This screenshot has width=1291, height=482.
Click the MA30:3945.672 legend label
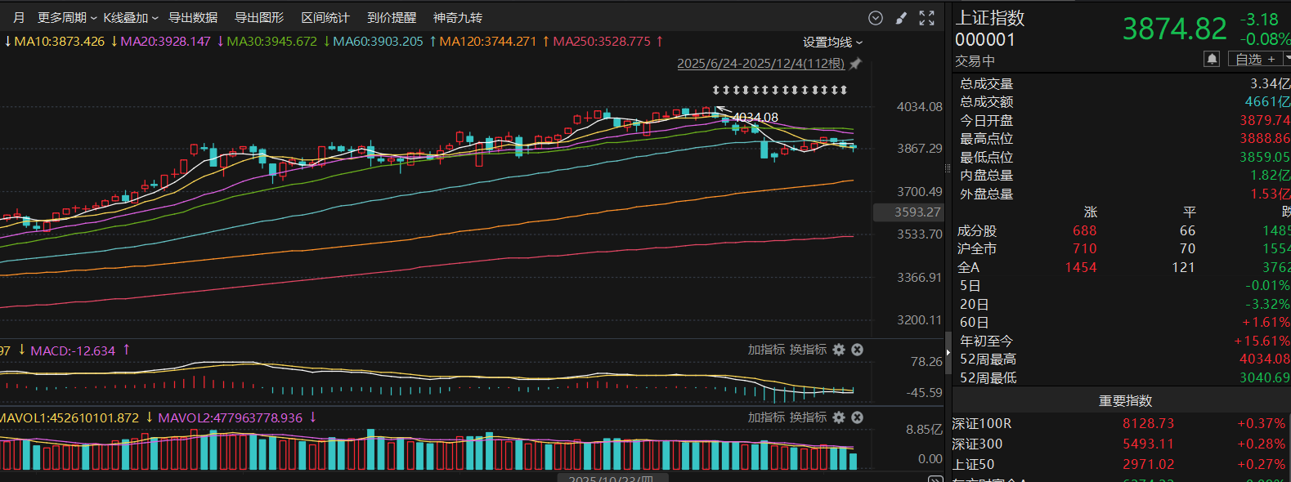(271, 41)
